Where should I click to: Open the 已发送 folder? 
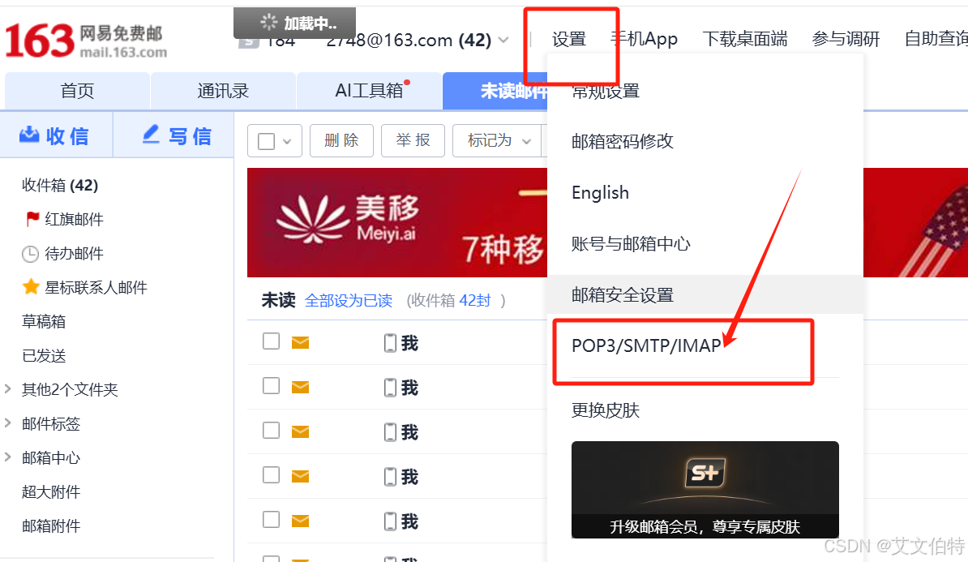[x=44, y=356]
